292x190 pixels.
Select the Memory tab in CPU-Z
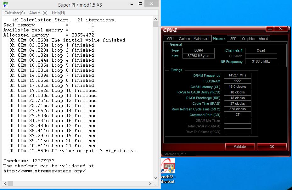coord(219,38)
